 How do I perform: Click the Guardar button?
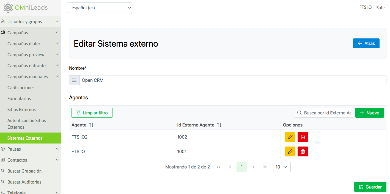(370, 187)
